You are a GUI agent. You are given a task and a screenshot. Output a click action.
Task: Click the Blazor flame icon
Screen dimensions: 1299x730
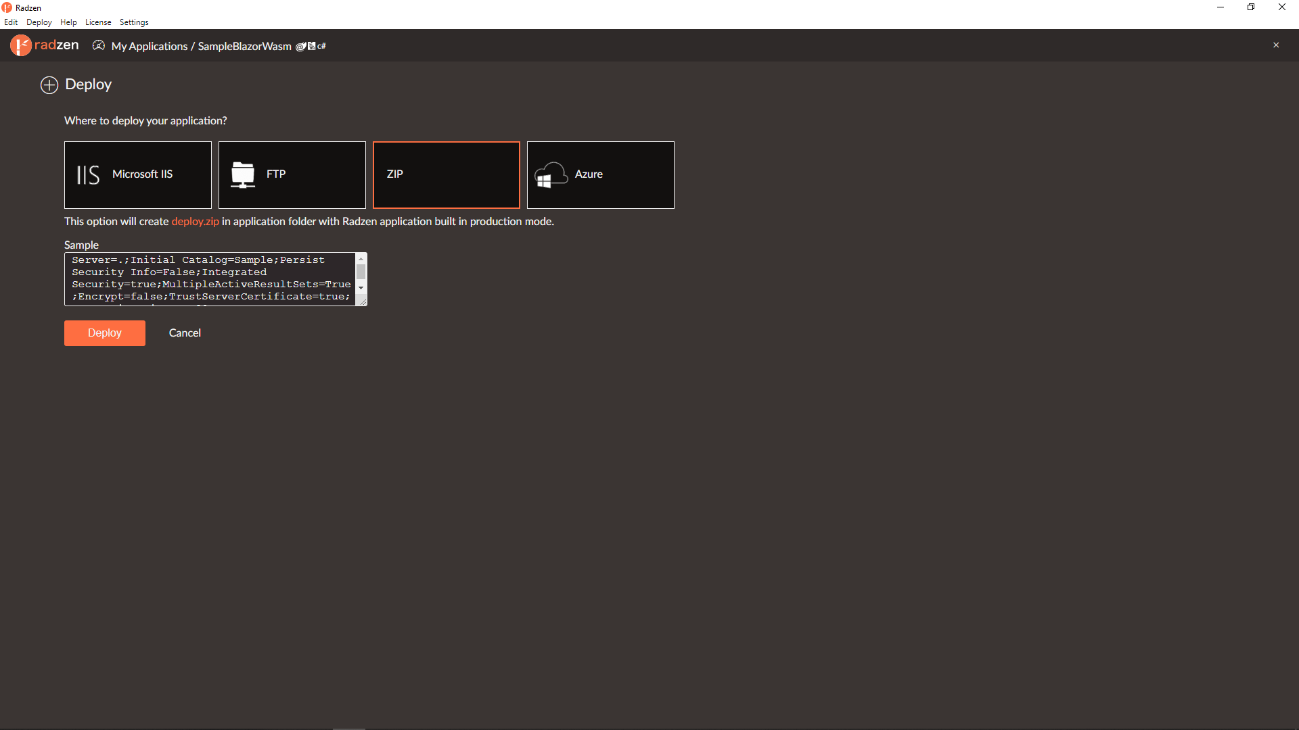click(301, 47)
